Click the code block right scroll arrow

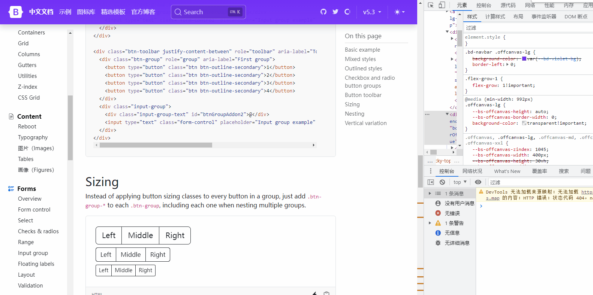pyautogui.click(x=314, y=145)
